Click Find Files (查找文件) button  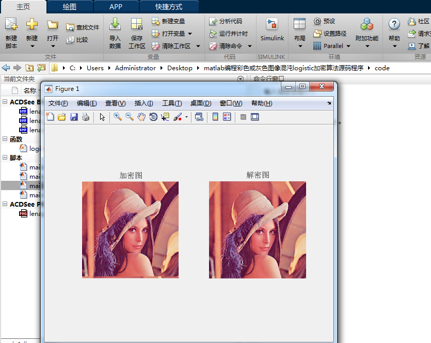83,27
